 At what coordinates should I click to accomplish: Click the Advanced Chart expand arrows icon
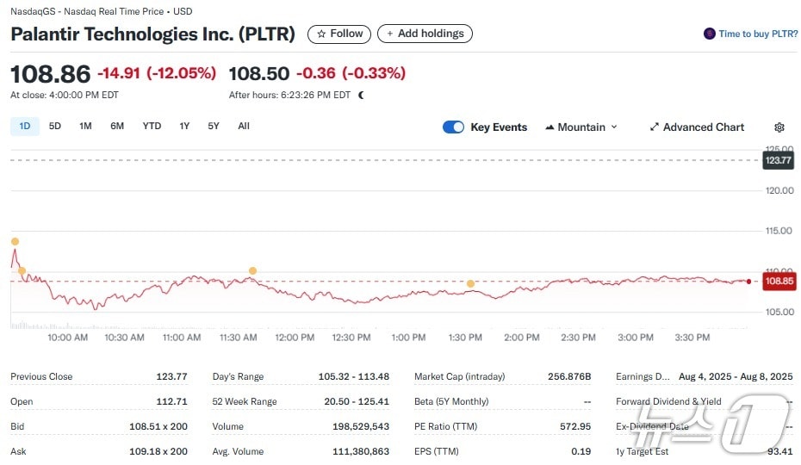point(655,127)
